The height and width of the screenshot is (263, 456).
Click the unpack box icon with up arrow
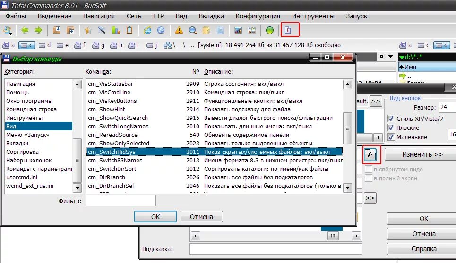pos(70,30)
